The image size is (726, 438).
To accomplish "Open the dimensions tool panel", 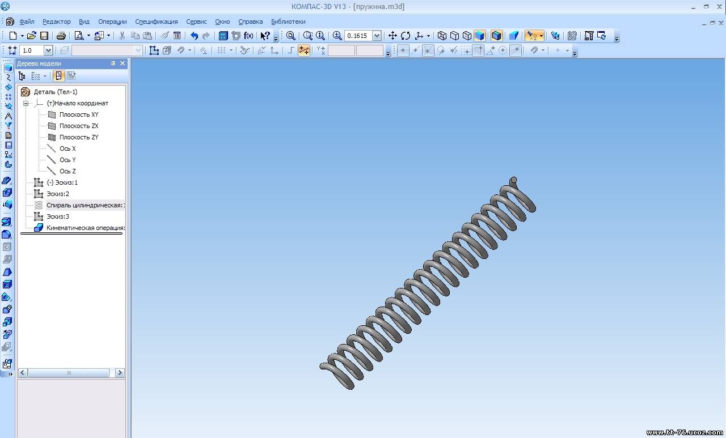I will [9, 116].
